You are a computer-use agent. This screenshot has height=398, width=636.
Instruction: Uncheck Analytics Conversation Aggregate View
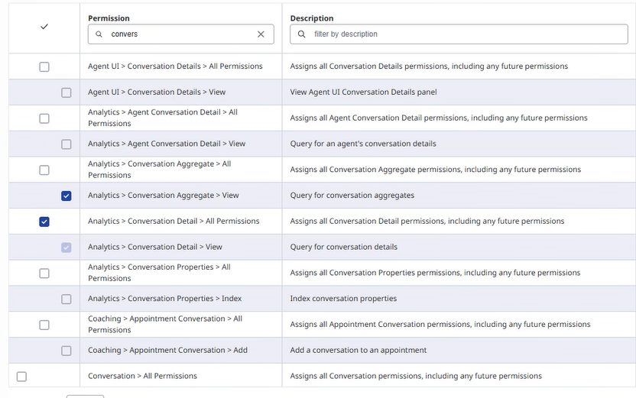pos(67,196)
